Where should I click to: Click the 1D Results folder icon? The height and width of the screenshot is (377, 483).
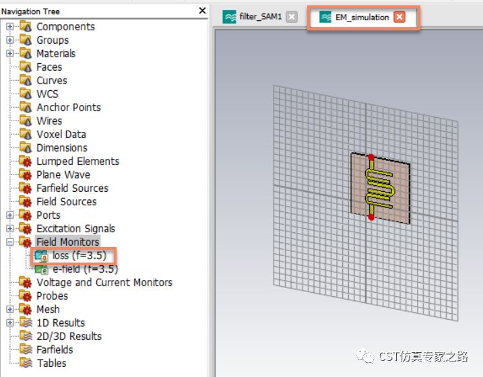coord(26,322)
